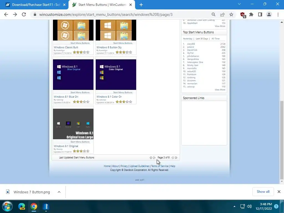Open the About footer link

click(115, 166)
